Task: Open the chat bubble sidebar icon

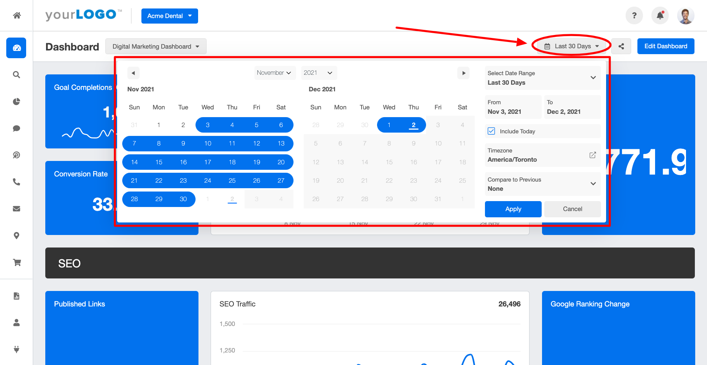Action: (17, 128)
